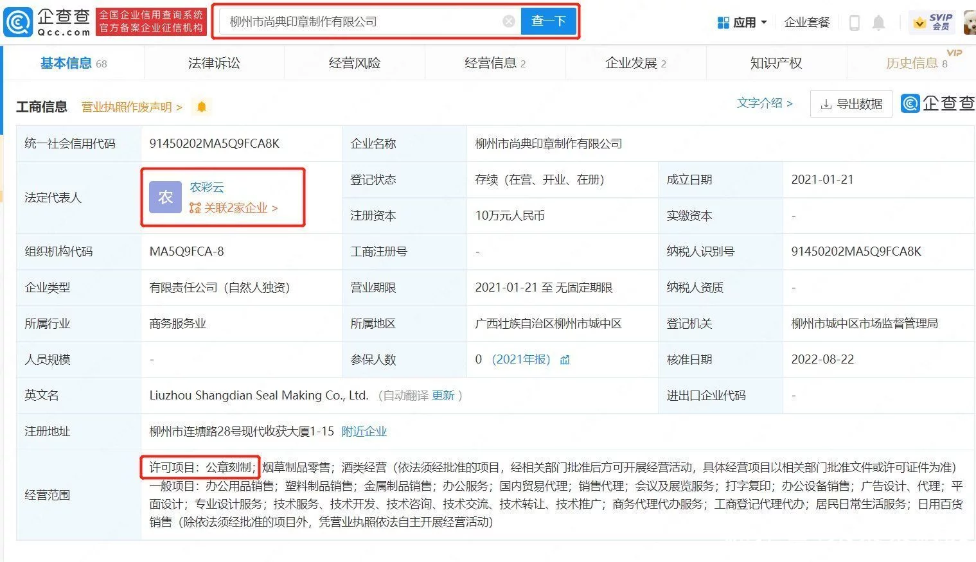Screen dimensions: 976x562
Task: Click the related-companies network icon
Action: point(195,208)
